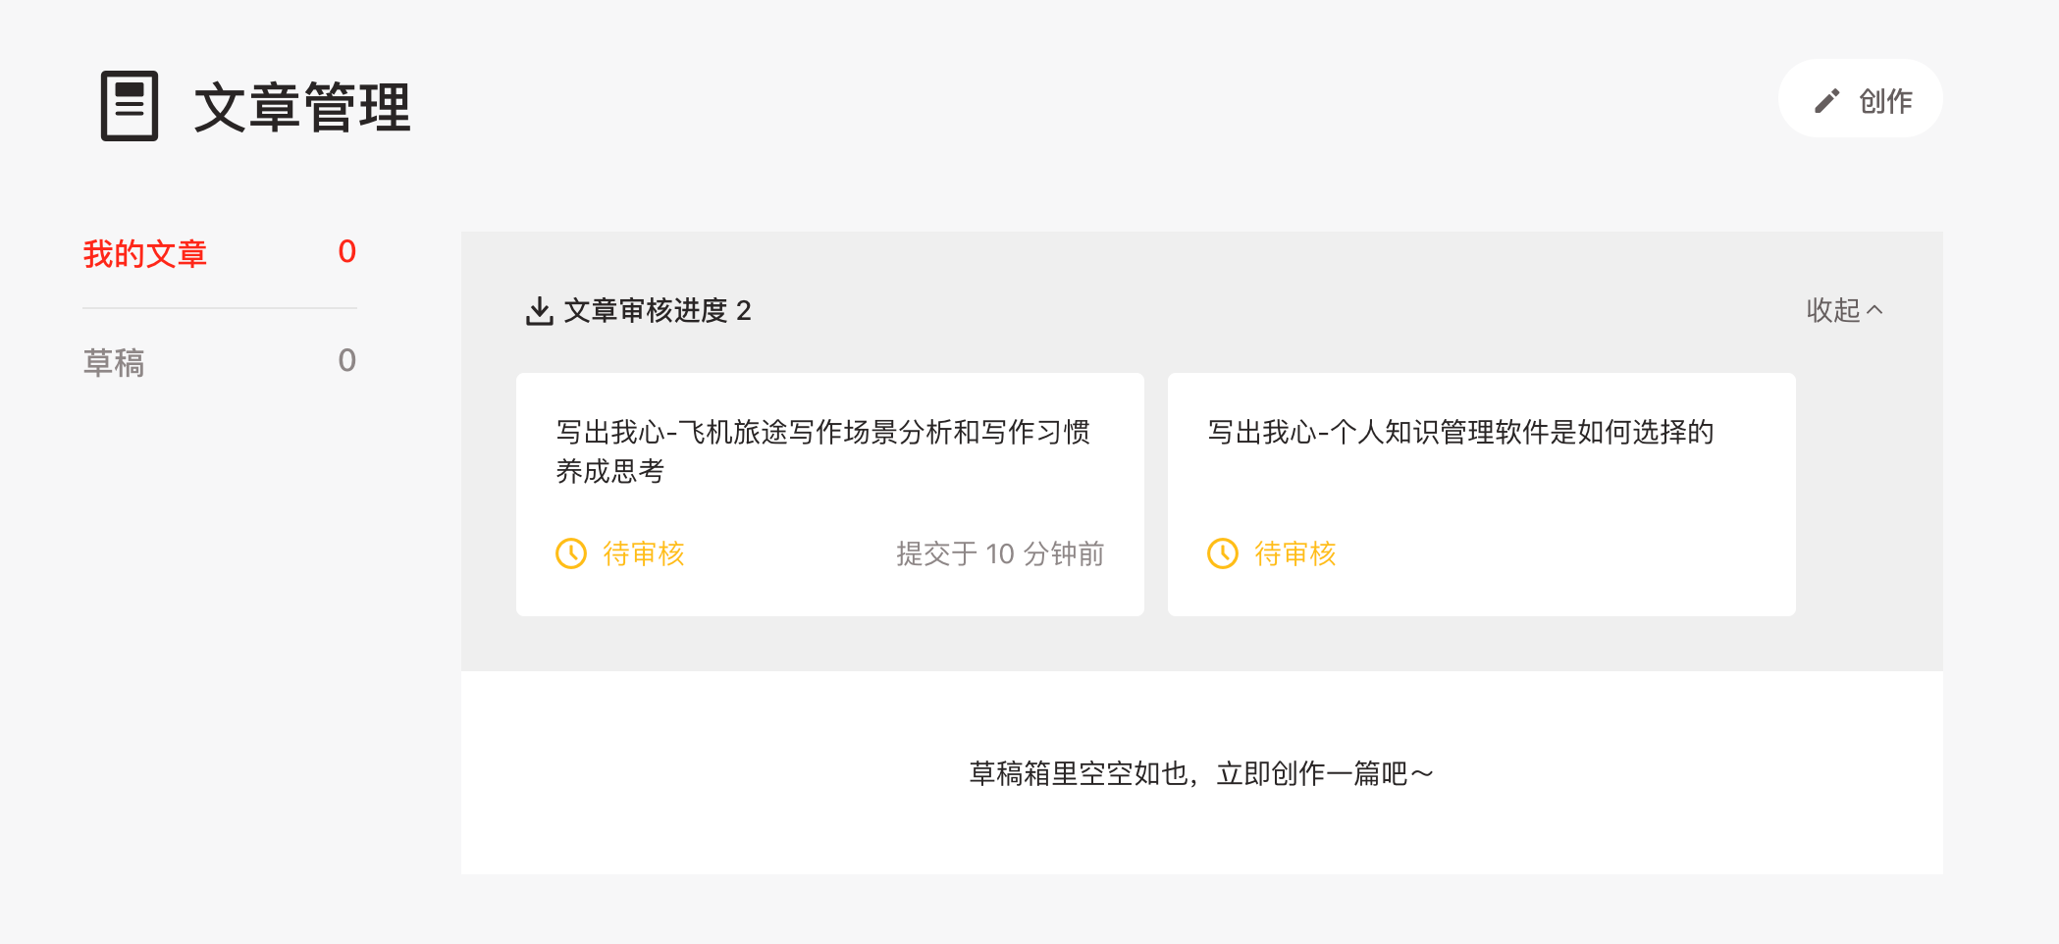Click the clock icon on second article card
The width and height of the screenshot is (2059, 944).
1223,553
